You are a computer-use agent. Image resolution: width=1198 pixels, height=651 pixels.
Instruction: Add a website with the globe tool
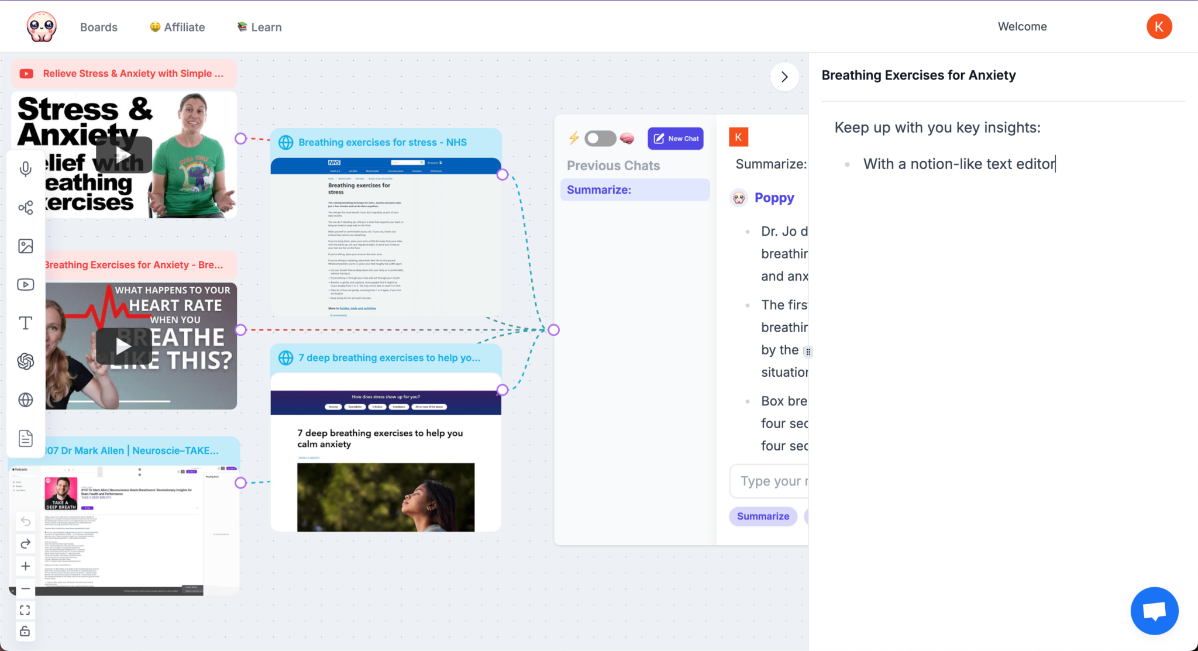[26, 400]
